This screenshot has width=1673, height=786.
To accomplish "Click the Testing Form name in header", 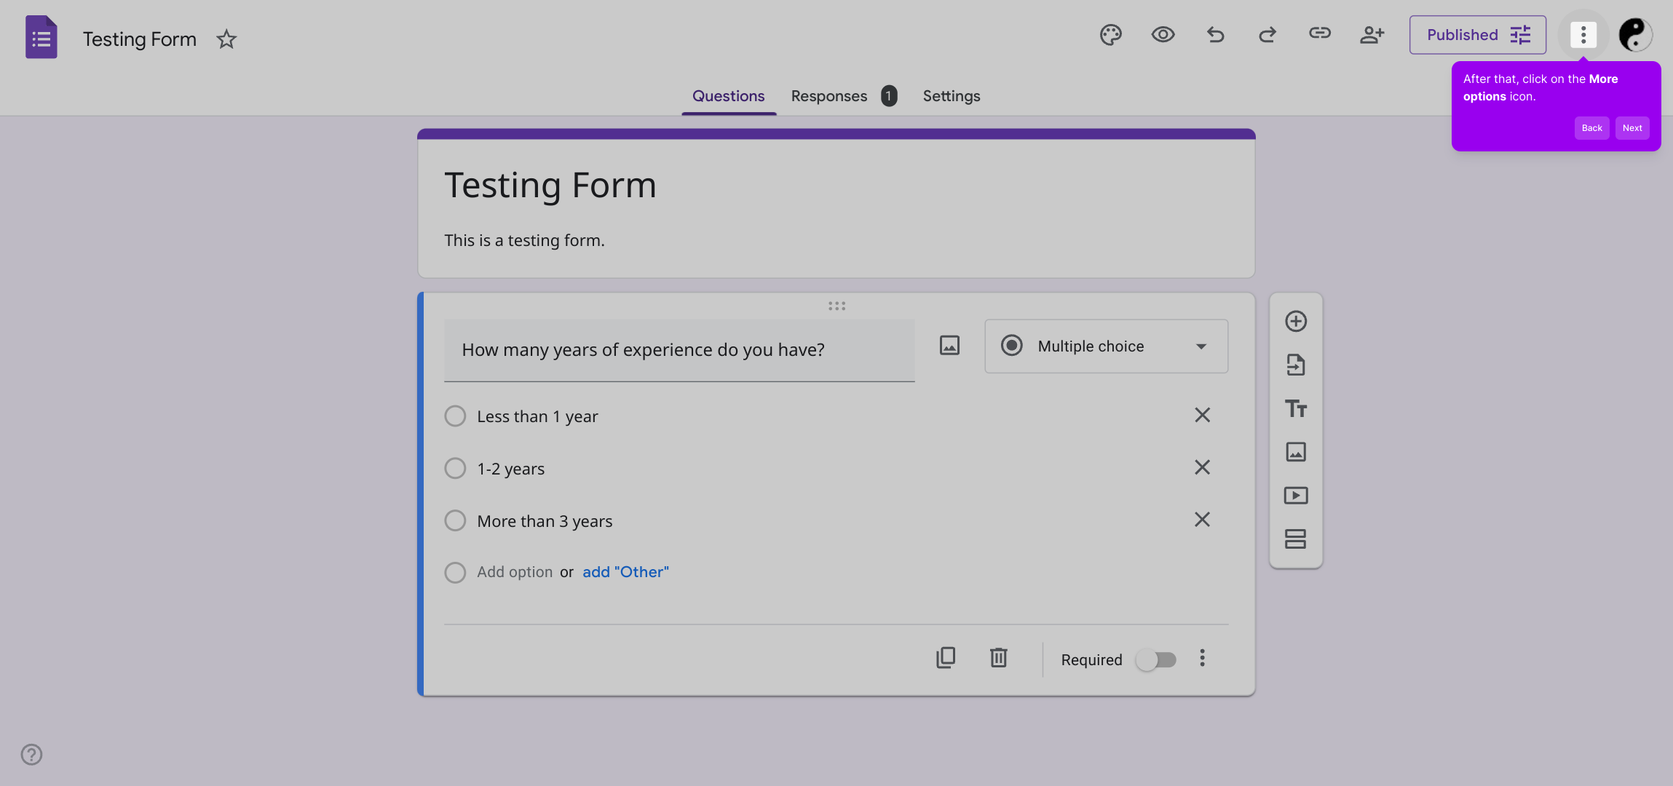I will (x=140, y=39).
